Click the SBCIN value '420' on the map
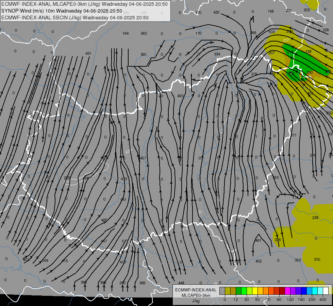Screen dimensions: 333x306 (216, 13)
